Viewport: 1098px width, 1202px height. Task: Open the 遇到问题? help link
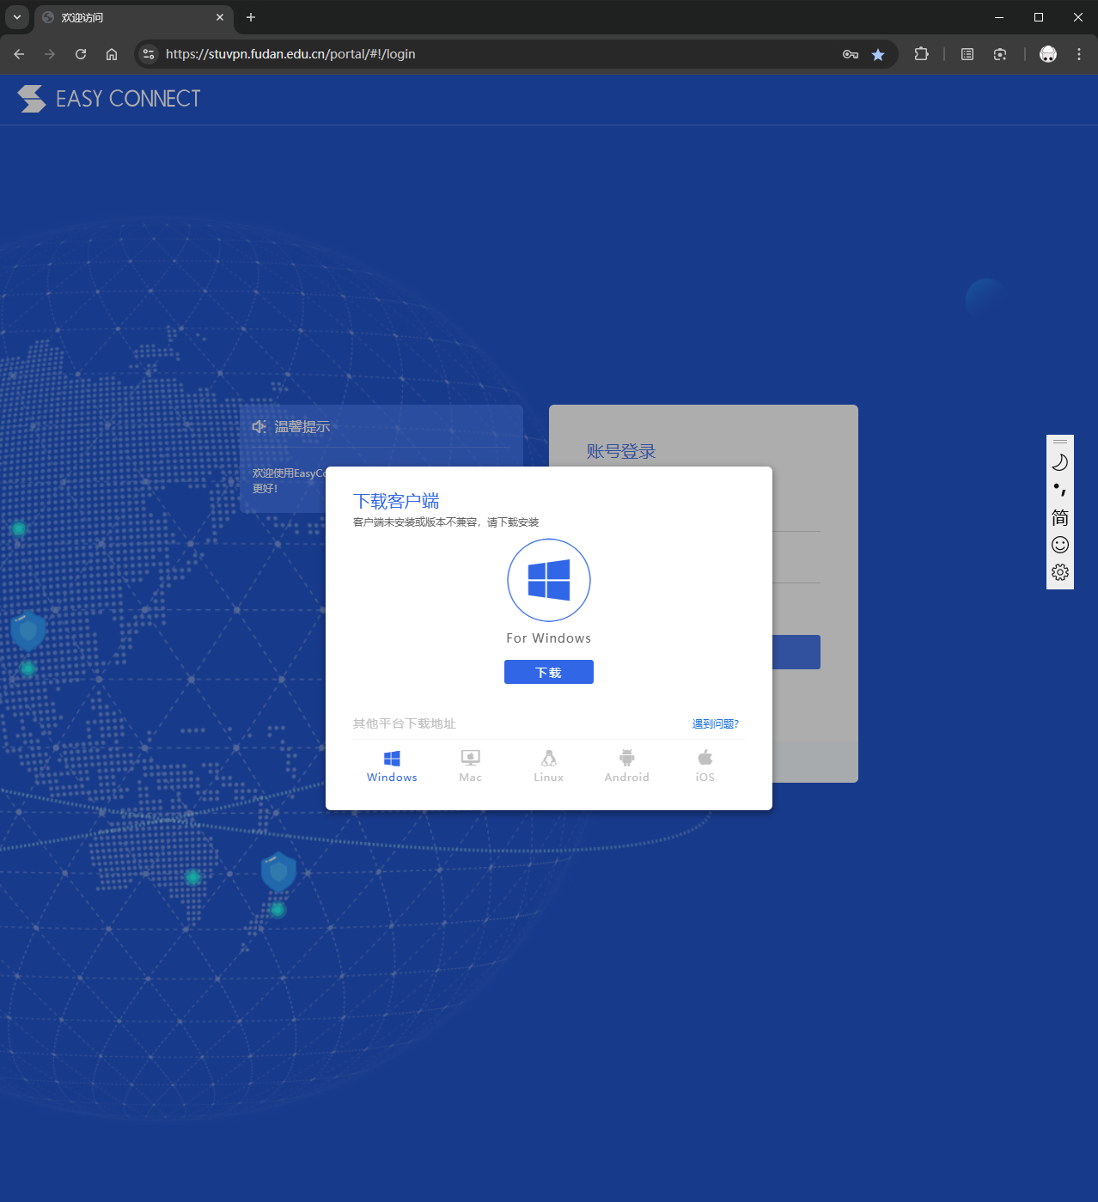click(715, 724)
